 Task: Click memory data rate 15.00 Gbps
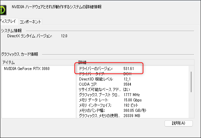pyautogui.click(x=133, y=100)
